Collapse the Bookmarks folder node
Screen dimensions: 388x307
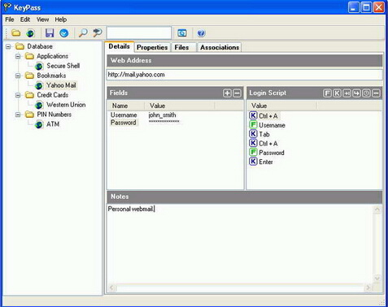click(x=18, y=76)
